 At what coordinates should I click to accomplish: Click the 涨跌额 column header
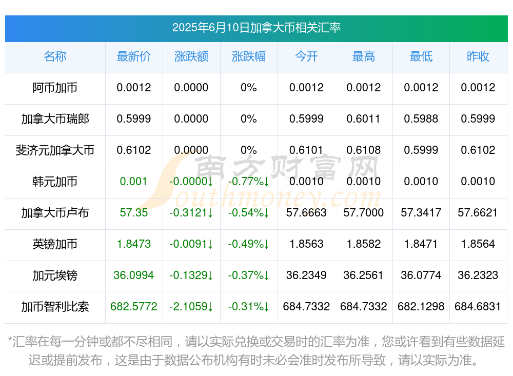click(x=191, y=56)
